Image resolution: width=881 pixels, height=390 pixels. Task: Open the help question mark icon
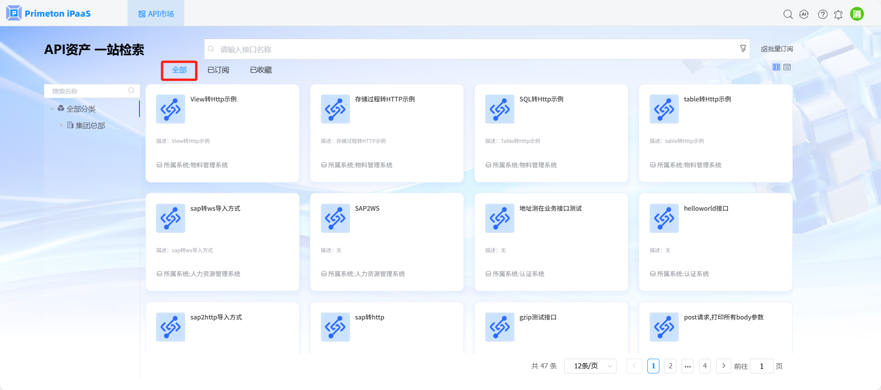pos(822,14)
